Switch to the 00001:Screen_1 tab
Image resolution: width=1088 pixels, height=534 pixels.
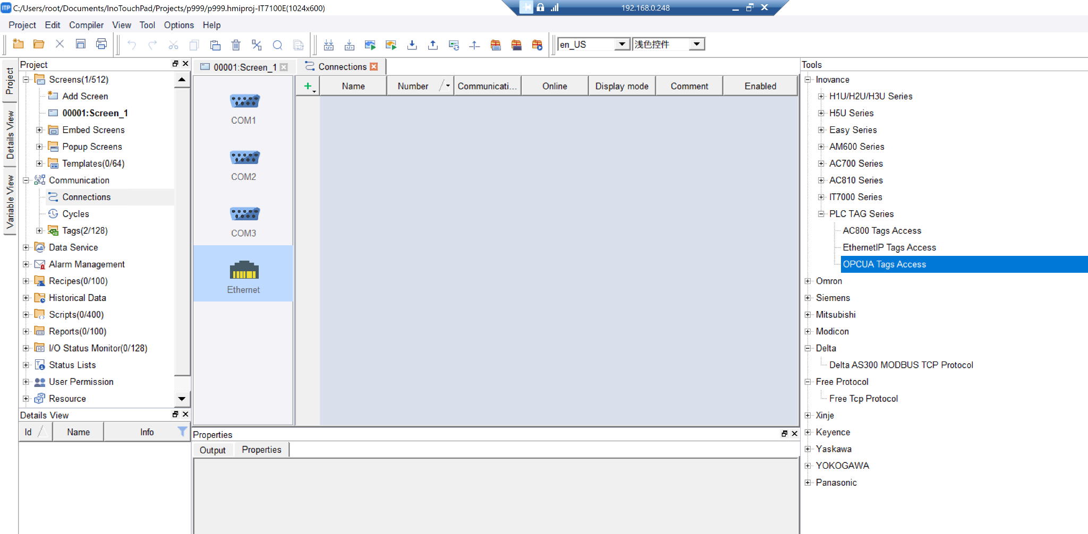click(244, 67)
